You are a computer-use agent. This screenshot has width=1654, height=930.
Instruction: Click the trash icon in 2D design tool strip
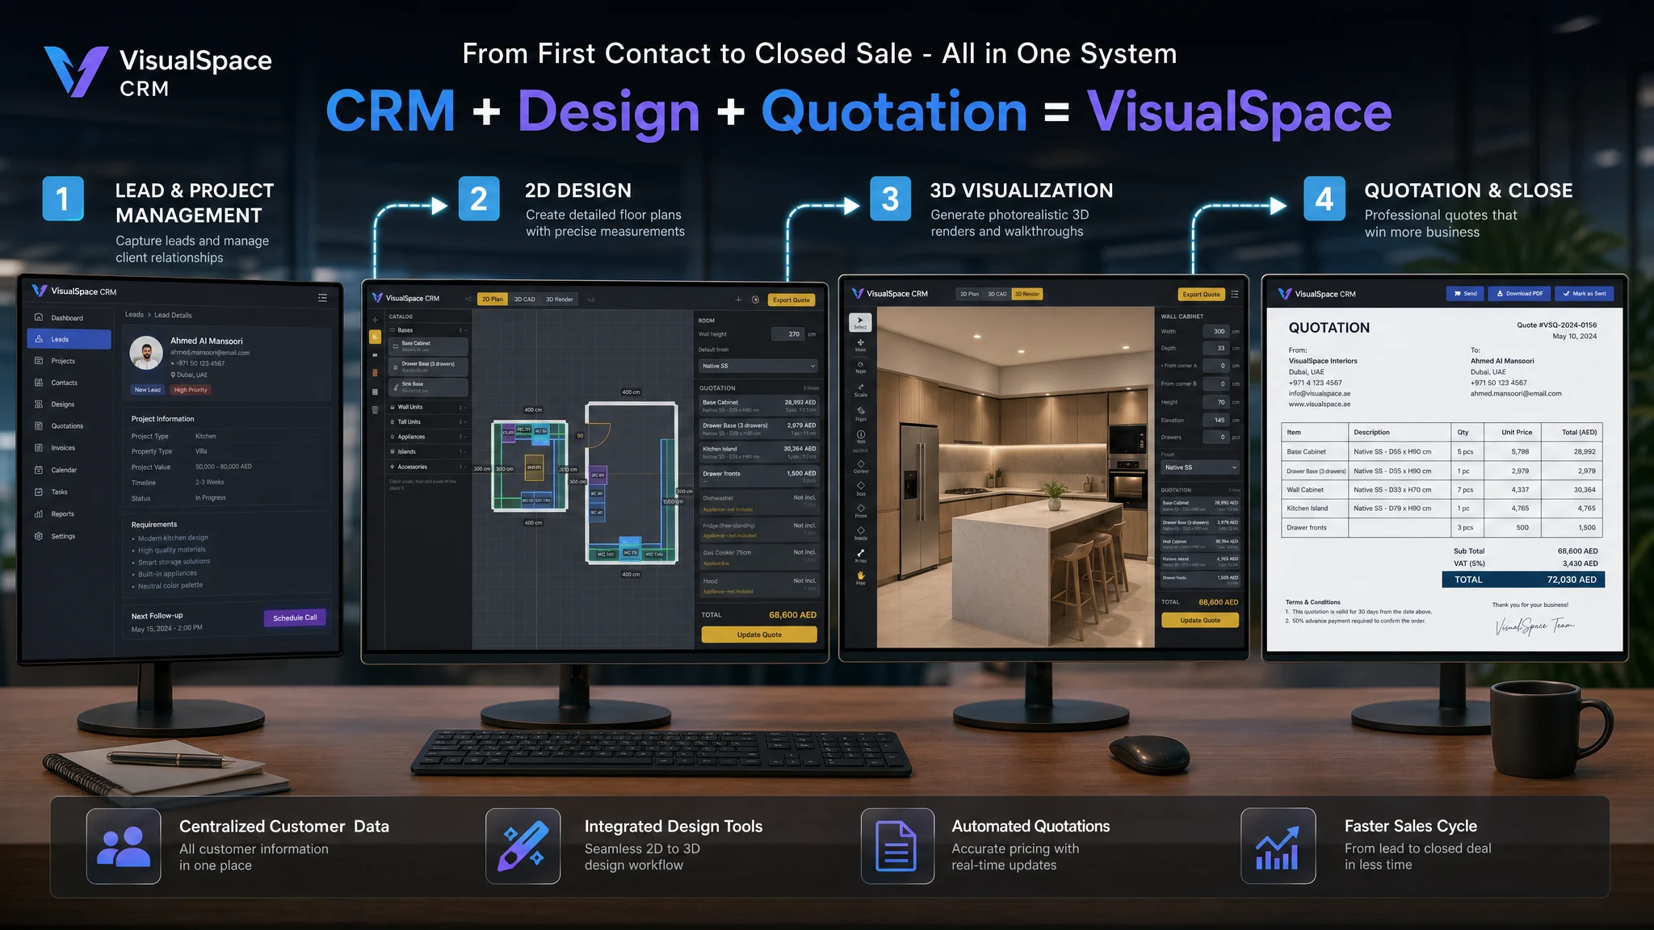(x=375, y=410)
